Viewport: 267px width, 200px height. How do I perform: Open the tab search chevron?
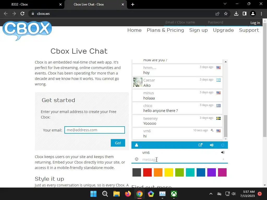(225, 4)
